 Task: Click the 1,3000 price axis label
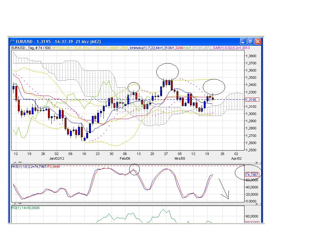coord(251,114)
